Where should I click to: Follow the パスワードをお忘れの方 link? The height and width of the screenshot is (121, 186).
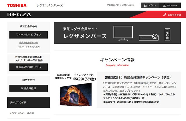point(28,47)
